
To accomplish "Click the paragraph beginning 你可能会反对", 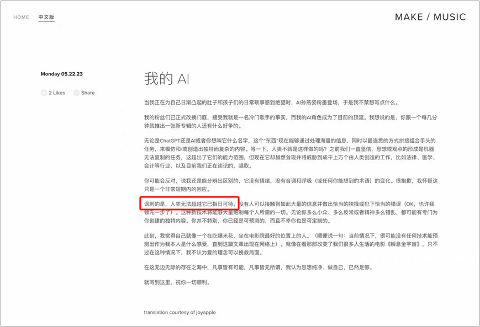I will [291, 185].
